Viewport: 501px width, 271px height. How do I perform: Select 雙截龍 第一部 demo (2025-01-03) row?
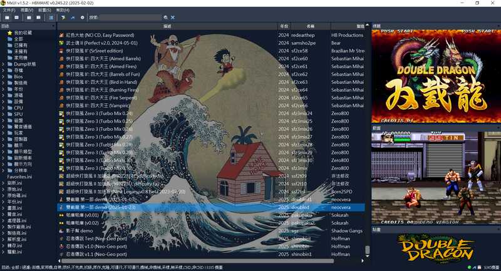tap(211, 200)
